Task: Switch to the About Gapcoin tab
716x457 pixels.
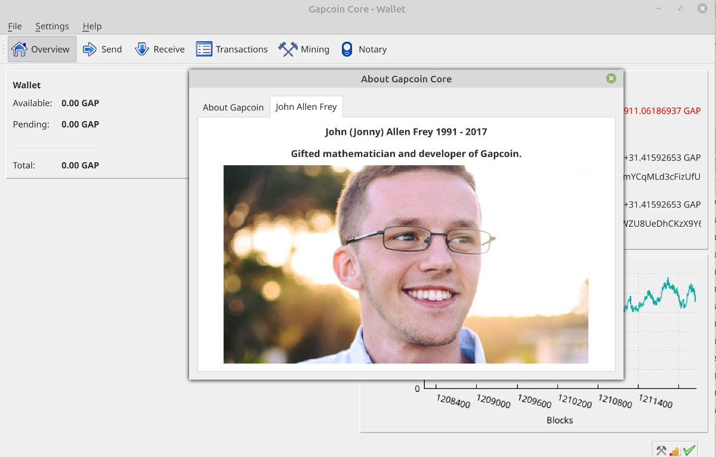Action: (x=233, y=107)
